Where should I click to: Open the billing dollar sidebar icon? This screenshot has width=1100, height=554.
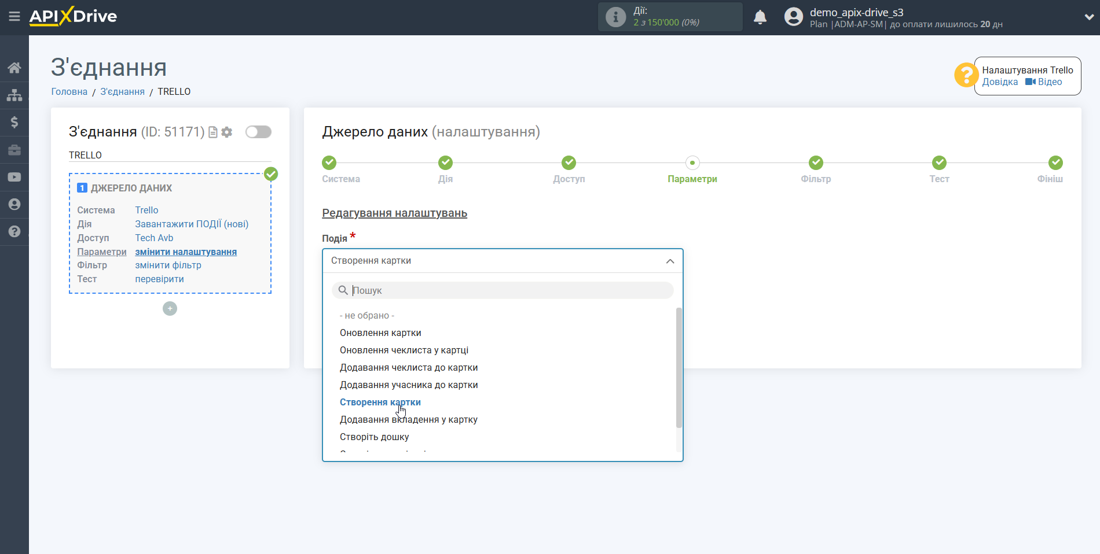tap(14, 122)
